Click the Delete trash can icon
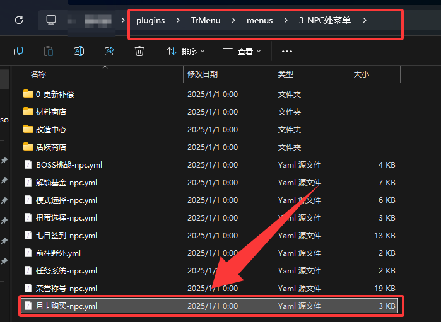 [x=139, y=51]
